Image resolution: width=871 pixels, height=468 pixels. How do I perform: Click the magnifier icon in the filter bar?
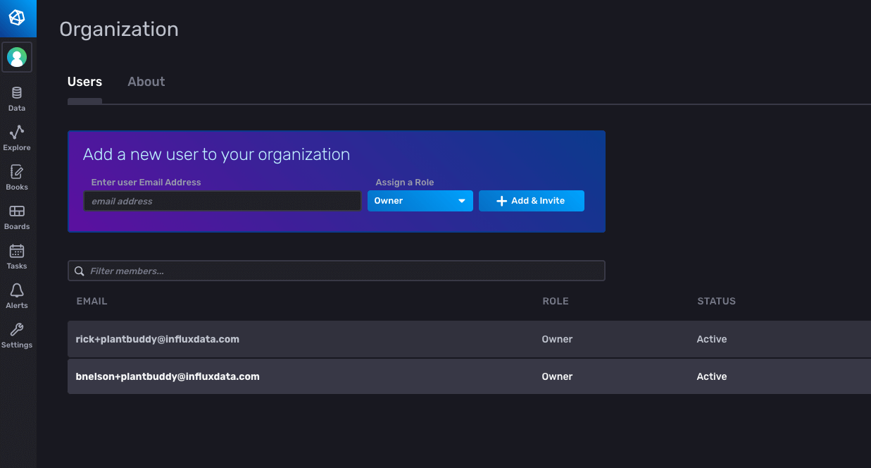[79, 271]
